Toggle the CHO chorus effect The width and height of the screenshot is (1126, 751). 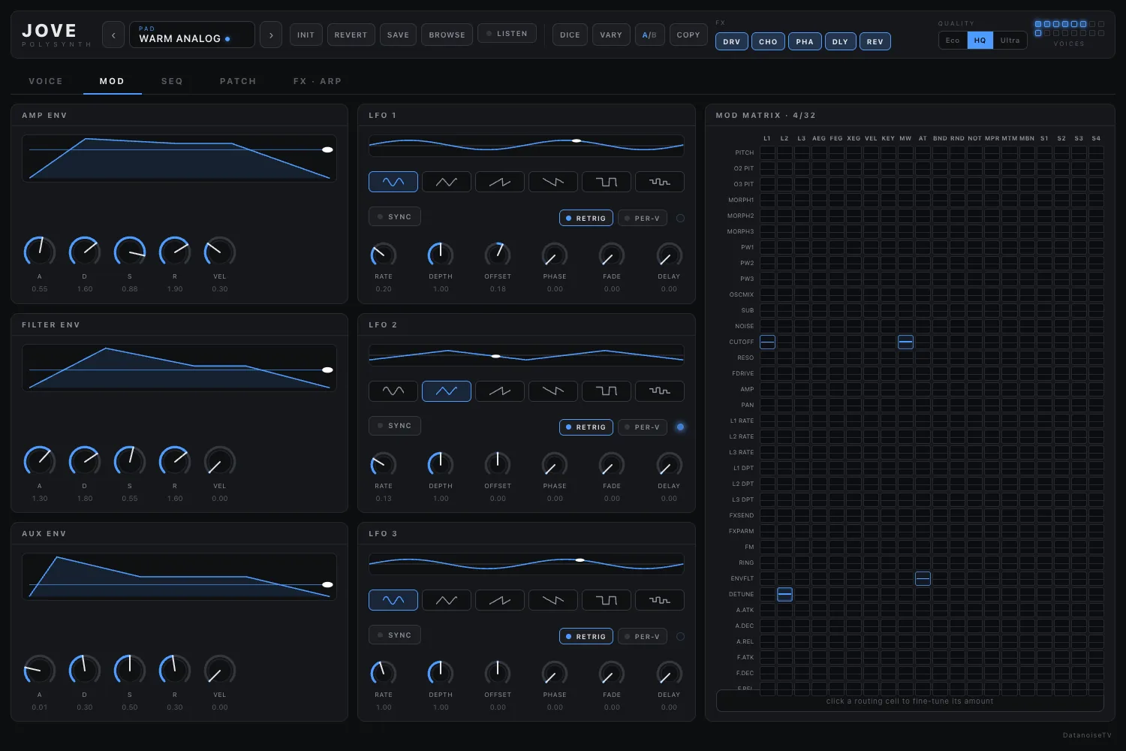click(x=769, y=41)
